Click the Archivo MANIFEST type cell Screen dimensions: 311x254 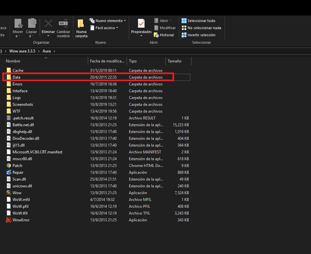(x=145, y=152)
